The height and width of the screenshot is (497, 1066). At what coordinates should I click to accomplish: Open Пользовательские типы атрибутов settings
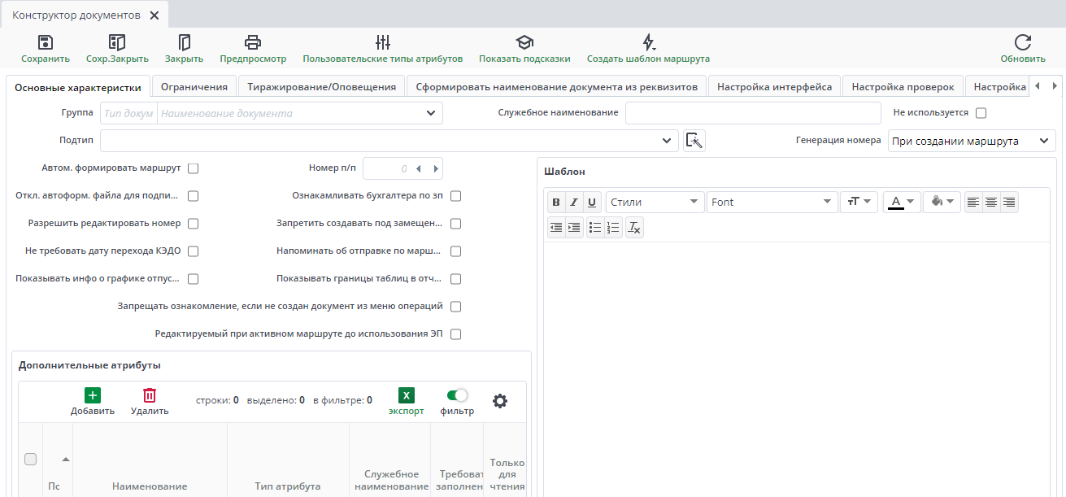pos(383,43)
